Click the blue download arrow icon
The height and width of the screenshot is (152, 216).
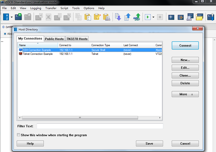point(118,17)
